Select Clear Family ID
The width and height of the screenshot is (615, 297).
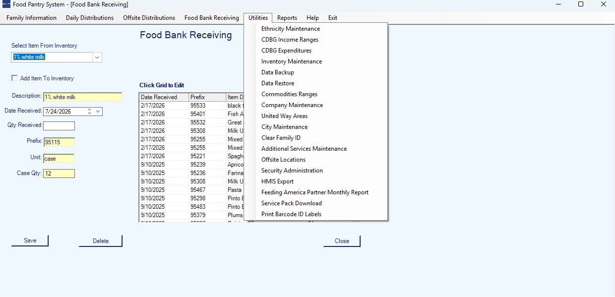tap(316, 138)
